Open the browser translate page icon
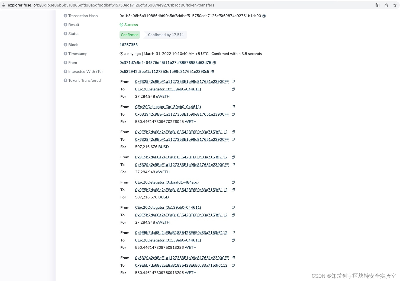Image resolution: width=400 pixels, height=281 pixels. [x=377, y=5]
